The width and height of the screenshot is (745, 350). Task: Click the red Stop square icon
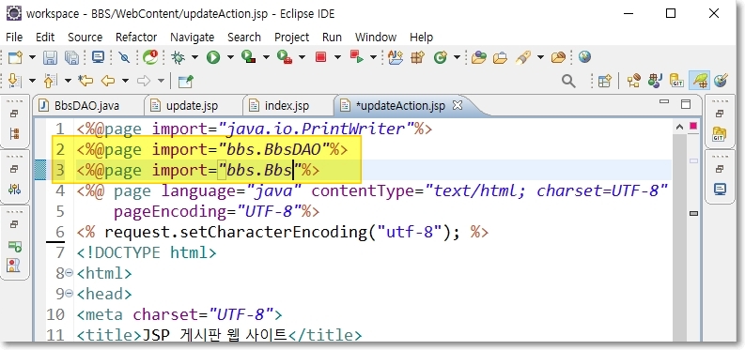[320, 57]
